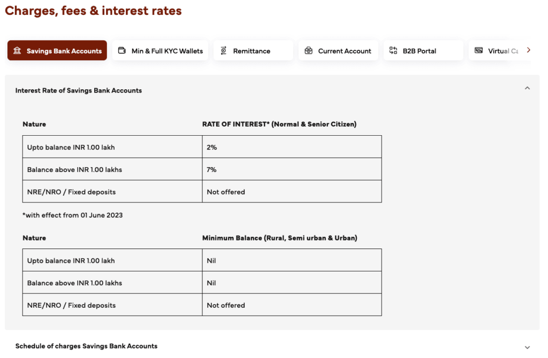The width and height of the screenshot is (548, 358).
Task: Click the Virtual Card icon
Action: (479, 50)
